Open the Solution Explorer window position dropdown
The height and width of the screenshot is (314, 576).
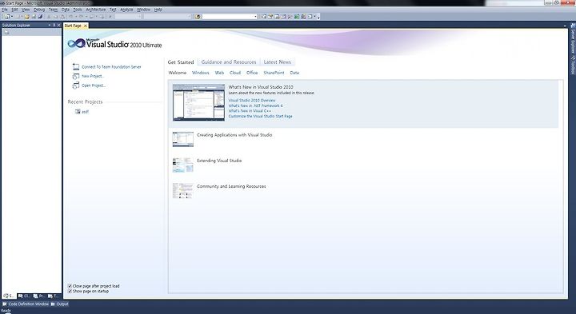click(x=50, y=25)
